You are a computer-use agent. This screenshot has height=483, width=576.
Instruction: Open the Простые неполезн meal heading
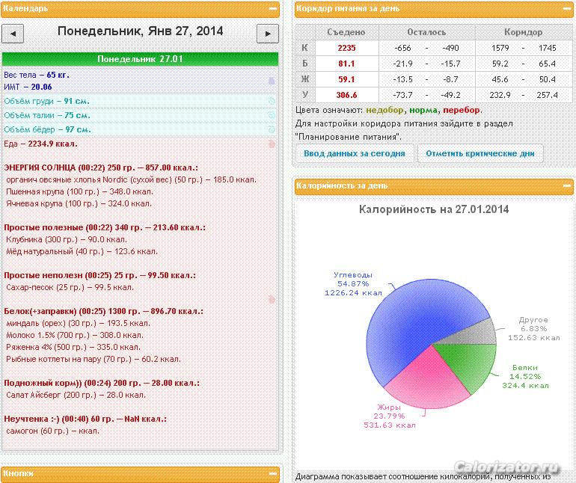[x=99, y=275]
